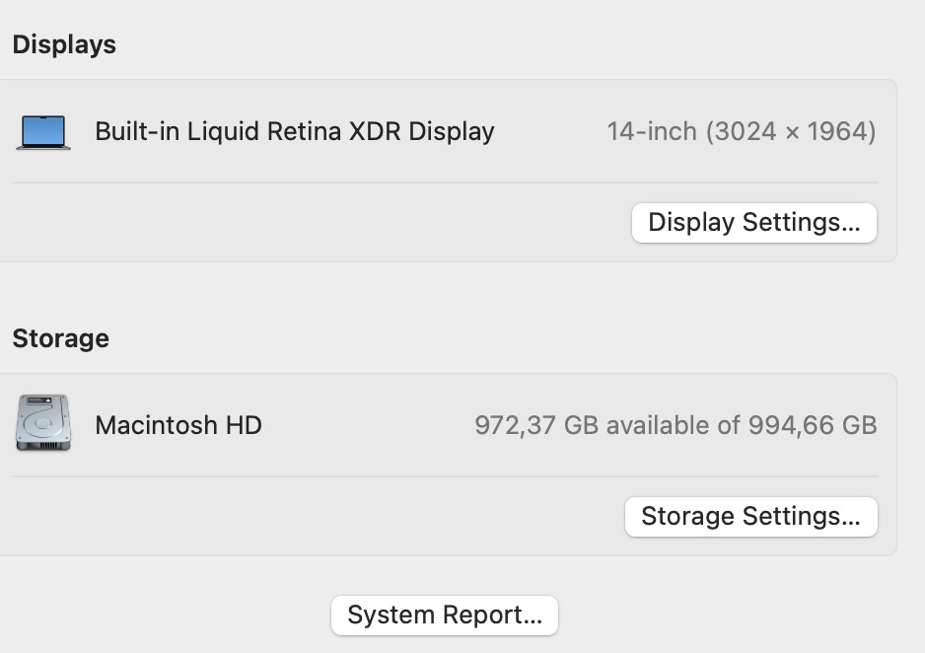925x653 pixels.
Task: Click the MacBook laptop display icon
Action: coord(43,132)
